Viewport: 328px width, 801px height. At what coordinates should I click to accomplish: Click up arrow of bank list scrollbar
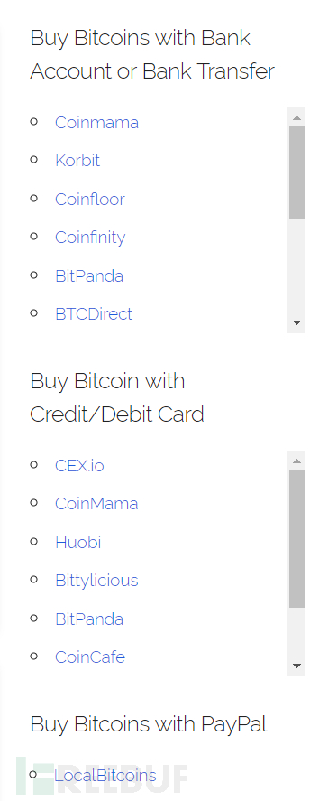296,117
